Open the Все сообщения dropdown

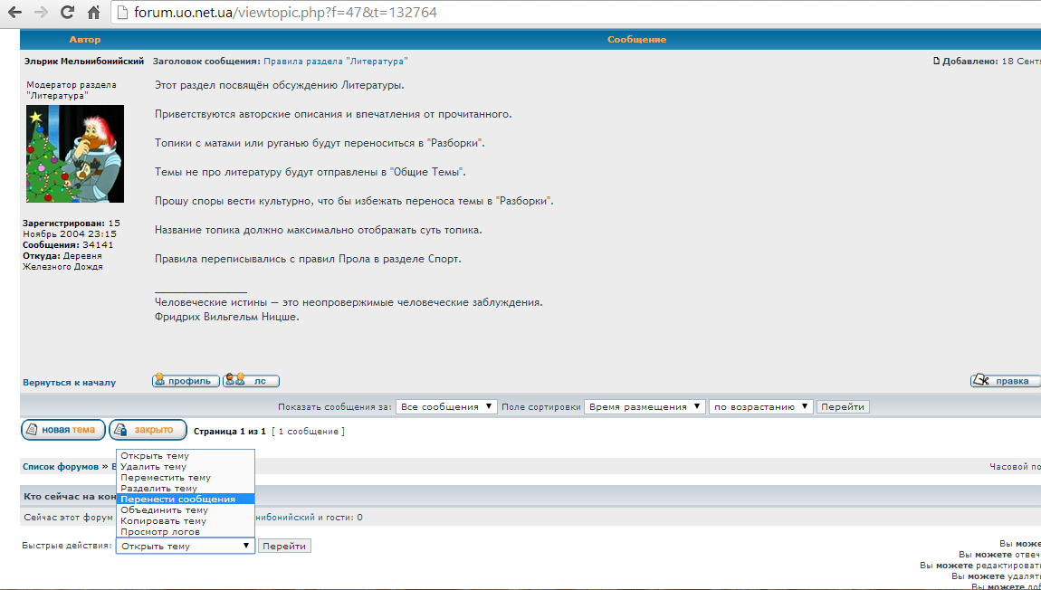tap(446, 407)
